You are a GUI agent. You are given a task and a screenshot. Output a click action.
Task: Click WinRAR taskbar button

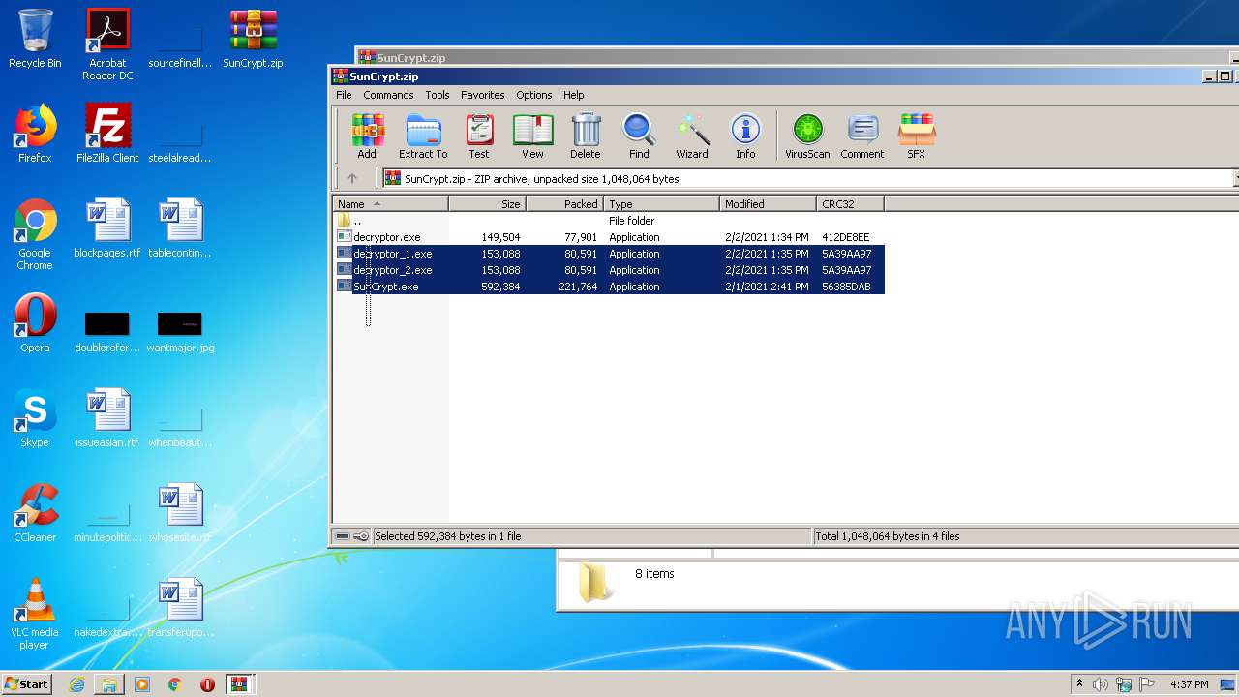pyautogui.click(x=240, y=684)
